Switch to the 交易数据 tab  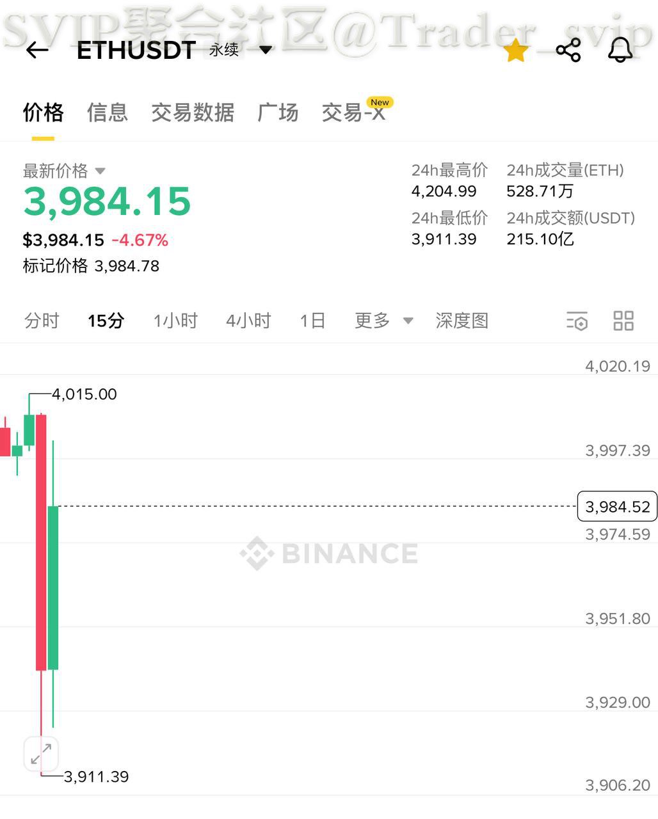(193, 113)
